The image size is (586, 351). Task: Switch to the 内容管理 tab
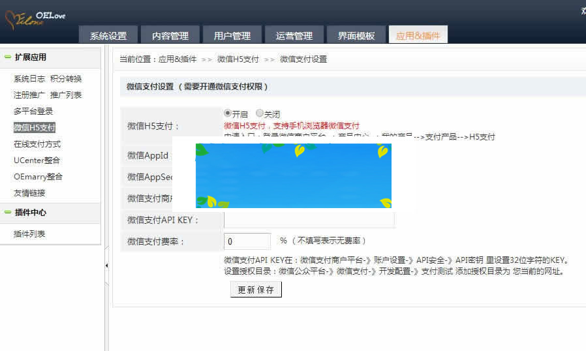pos(170,36)
